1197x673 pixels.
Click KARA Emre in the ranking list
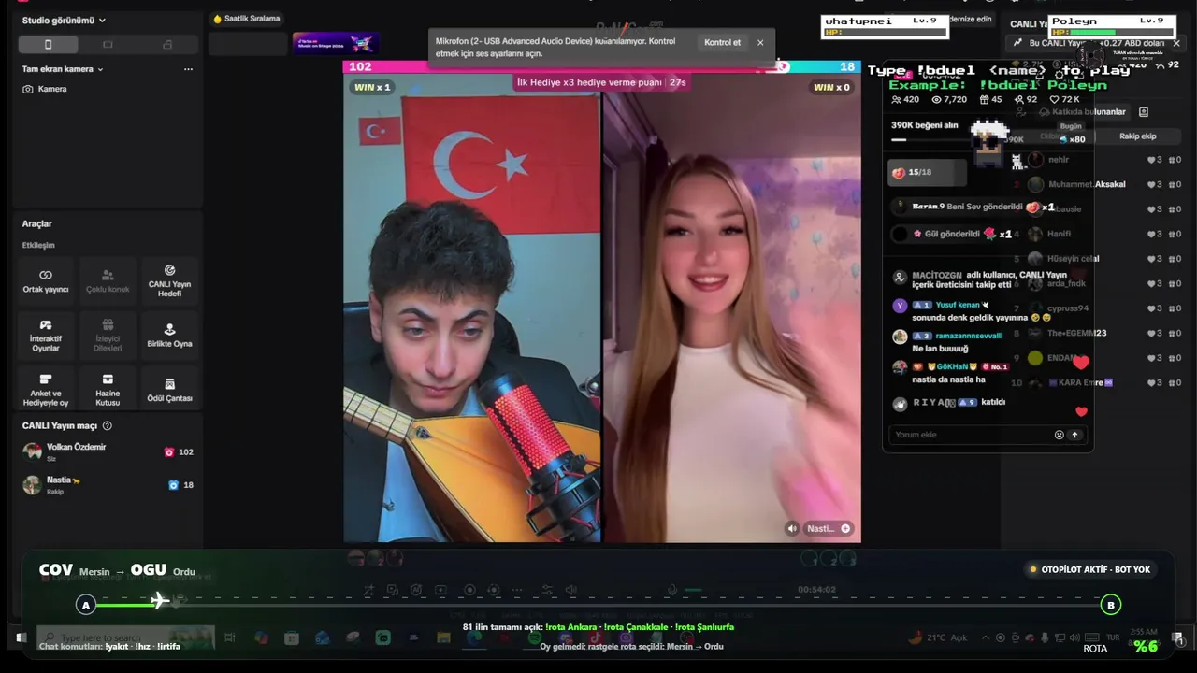(1079, 383)
